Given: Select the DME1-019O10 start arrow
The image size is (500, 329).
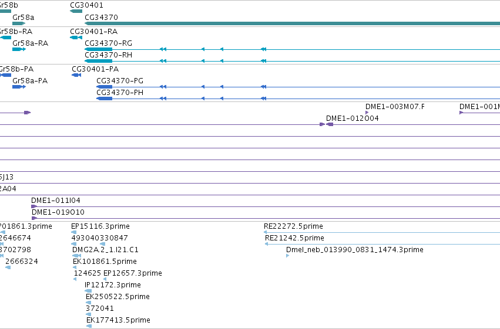Looking at the screenshot, I should 35,218.
